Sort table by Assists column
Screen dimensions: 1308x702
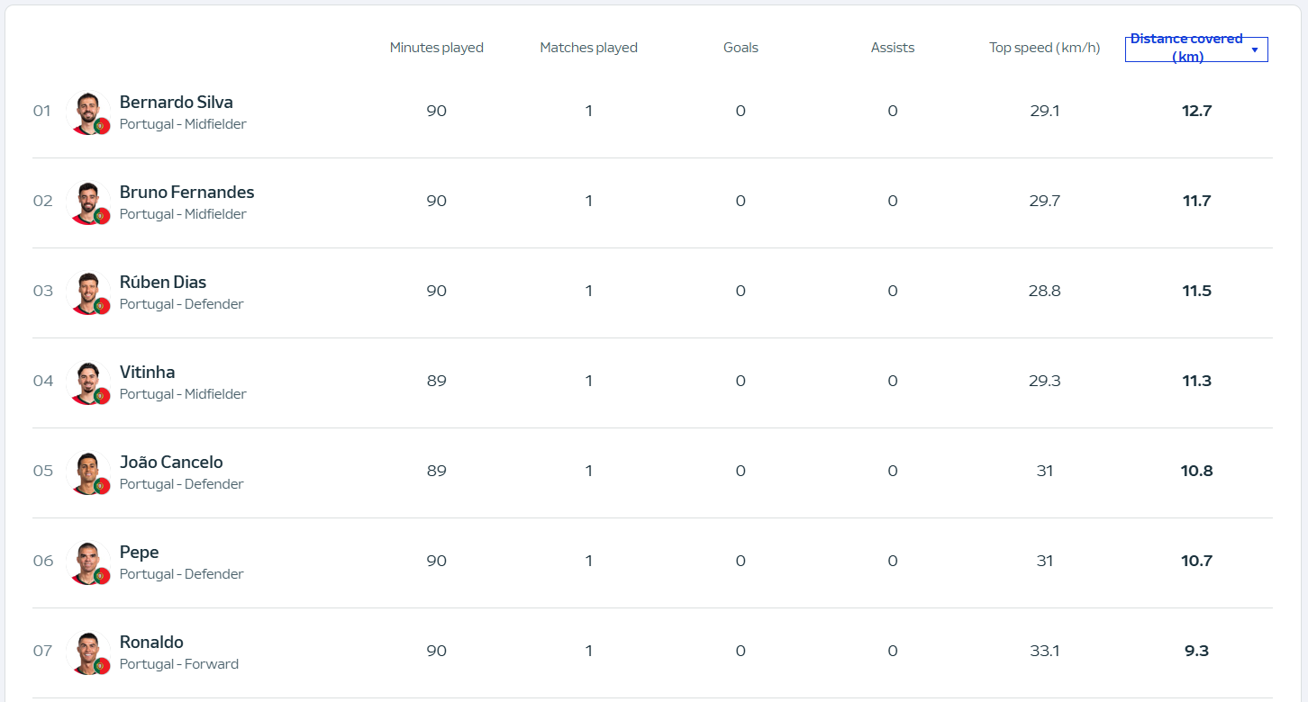[893, 48]
